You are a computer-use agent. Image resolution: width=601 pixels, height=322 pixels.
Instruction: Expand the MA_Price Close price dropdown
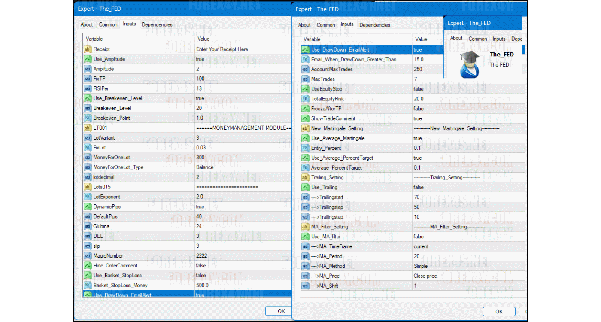pos(425,276)
